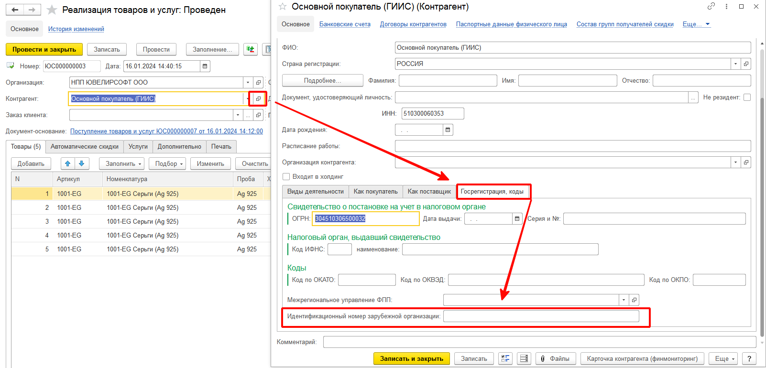Screen dimensions: 766x368
Task: Click the Добавить button above the table
Action: (31, 163)
